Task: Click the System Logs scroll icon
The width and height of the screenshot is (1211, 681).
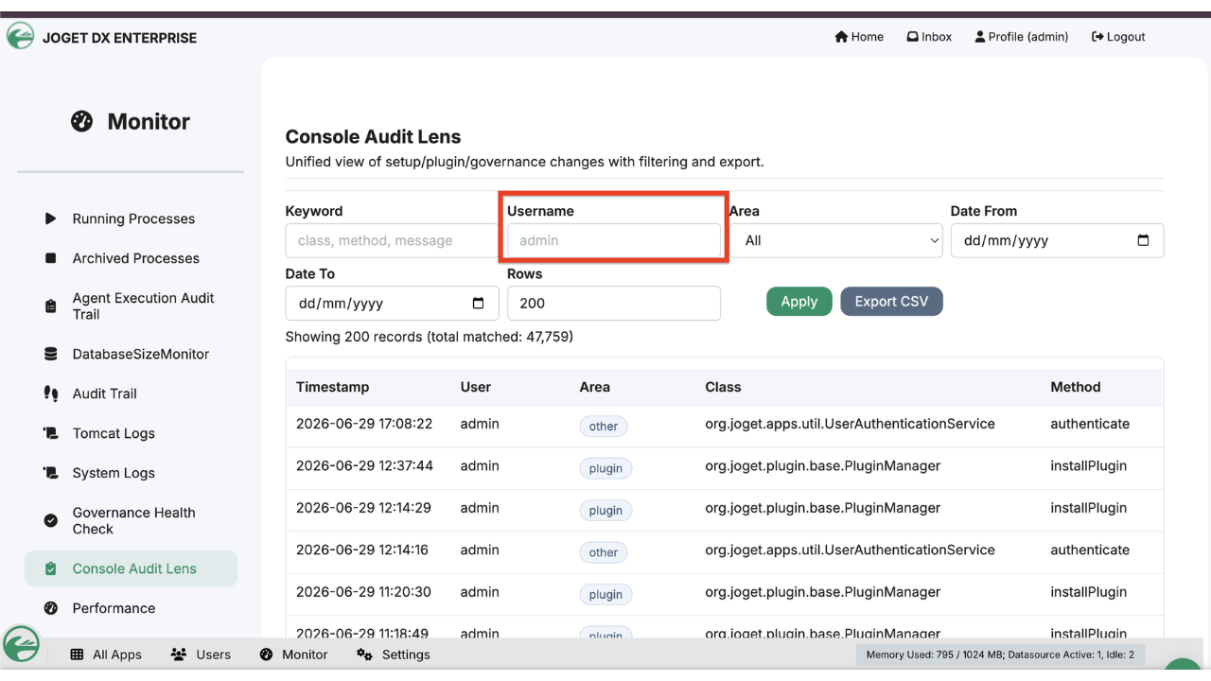Action: pyautogui.click(x=51, y=473)
